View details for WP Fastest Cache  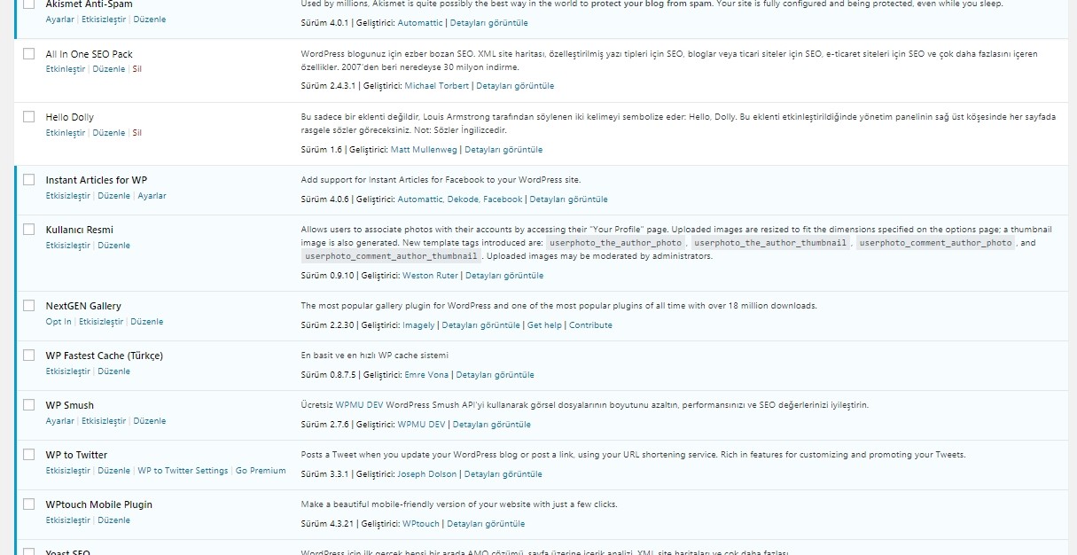click(496, 375)
